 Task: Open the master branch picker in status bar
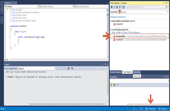[163, 109]
